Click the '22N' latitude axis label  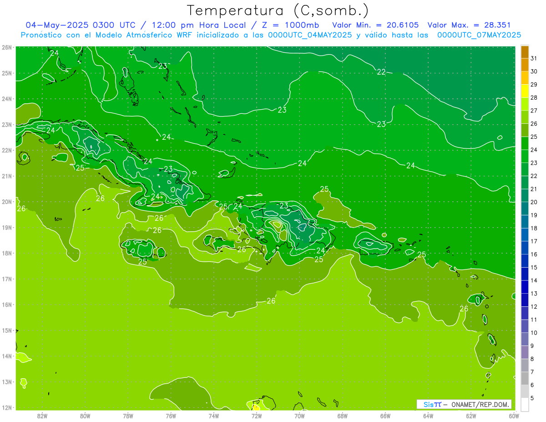pos(7,150)
